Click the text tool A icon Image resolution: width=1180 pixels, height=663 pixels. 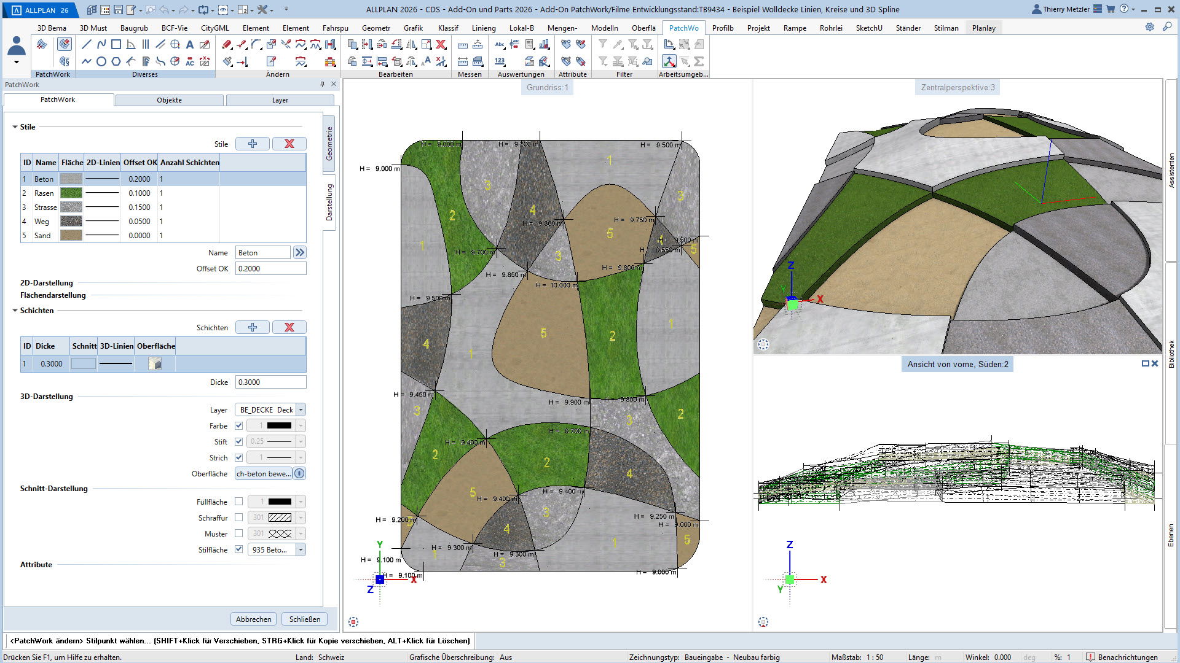coord(190,44)
